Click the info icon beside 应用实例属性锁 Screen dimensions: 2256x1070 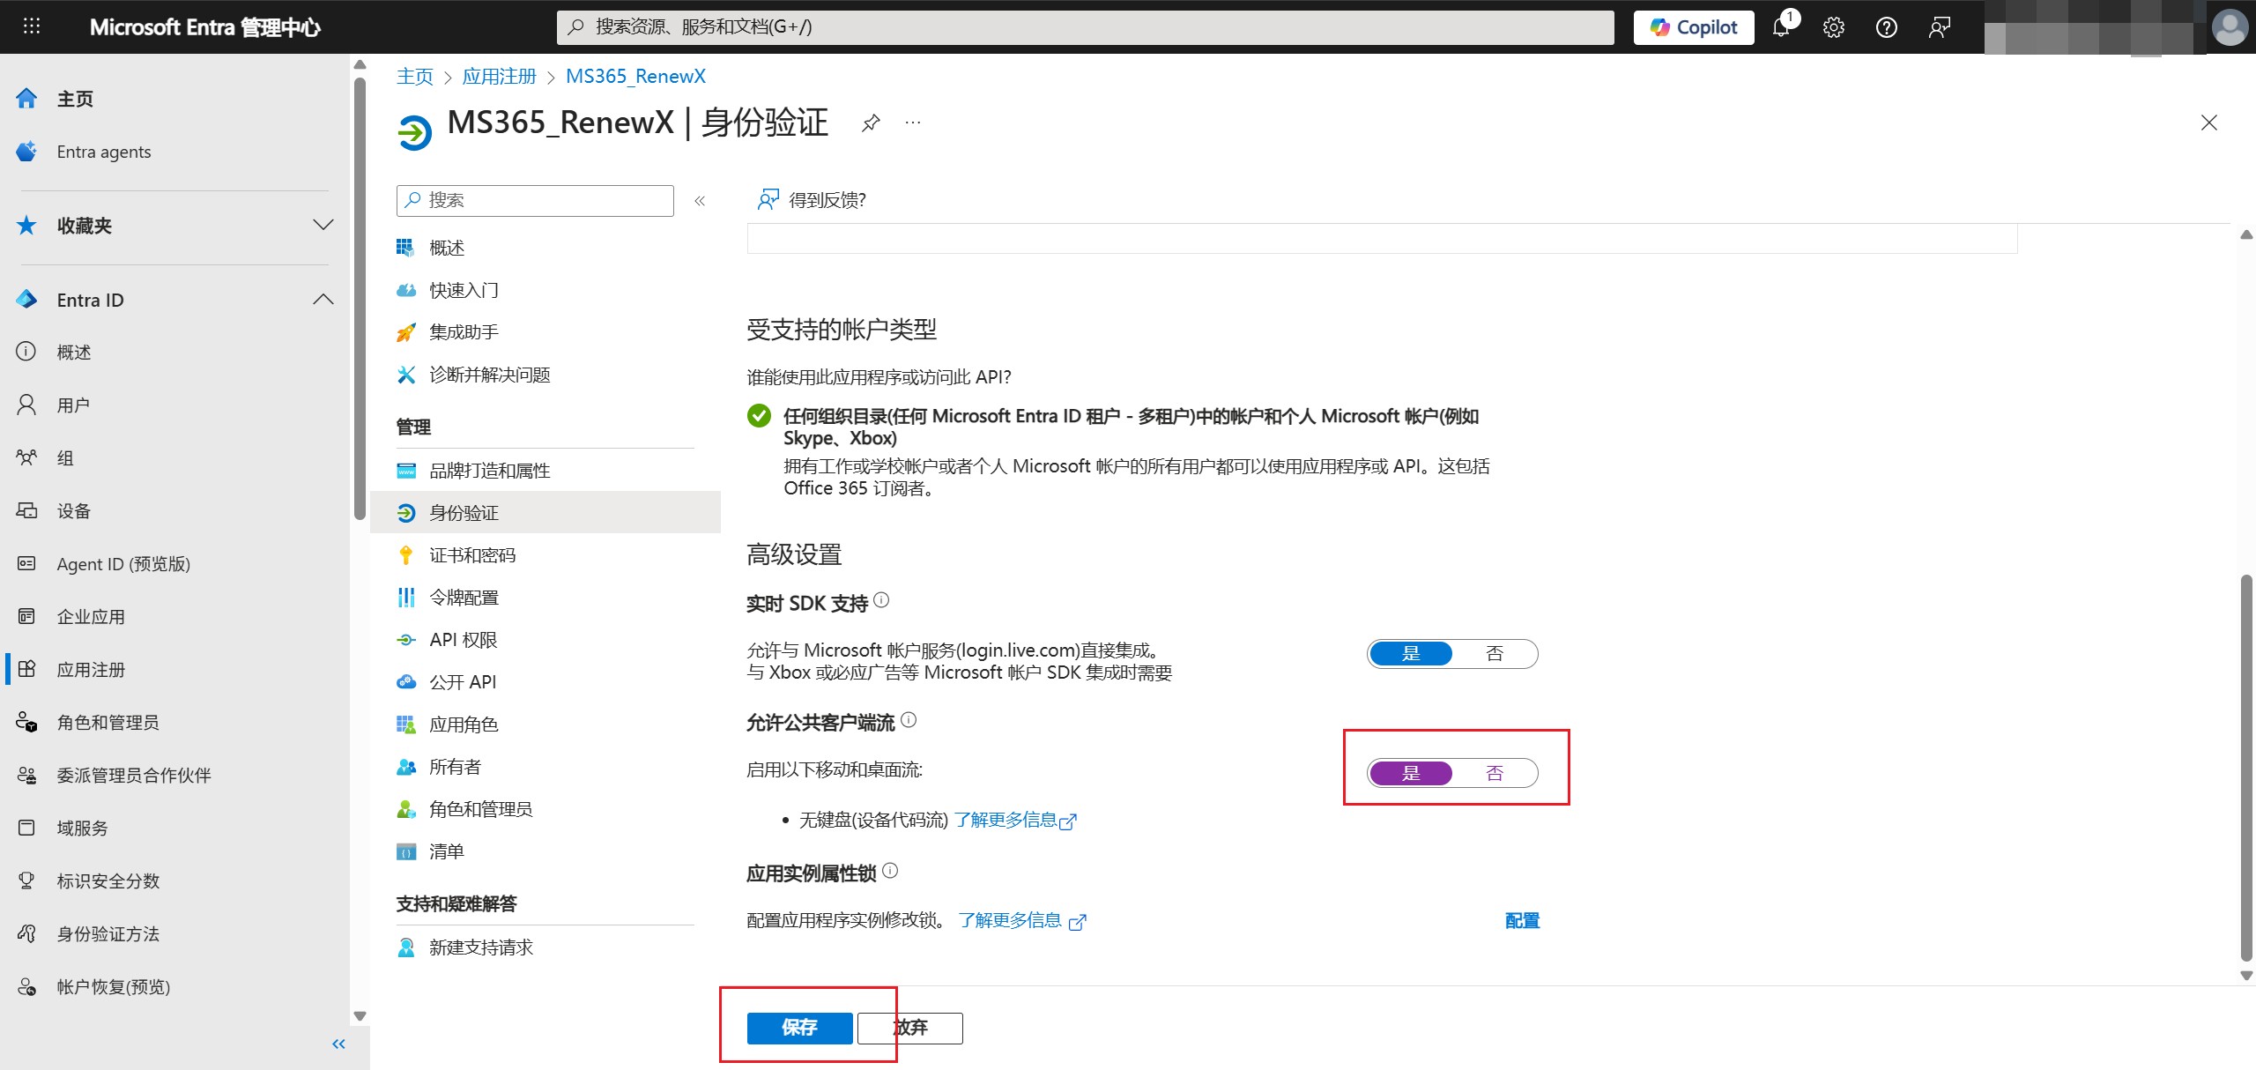pyautogui.click(x=890, y=871)
